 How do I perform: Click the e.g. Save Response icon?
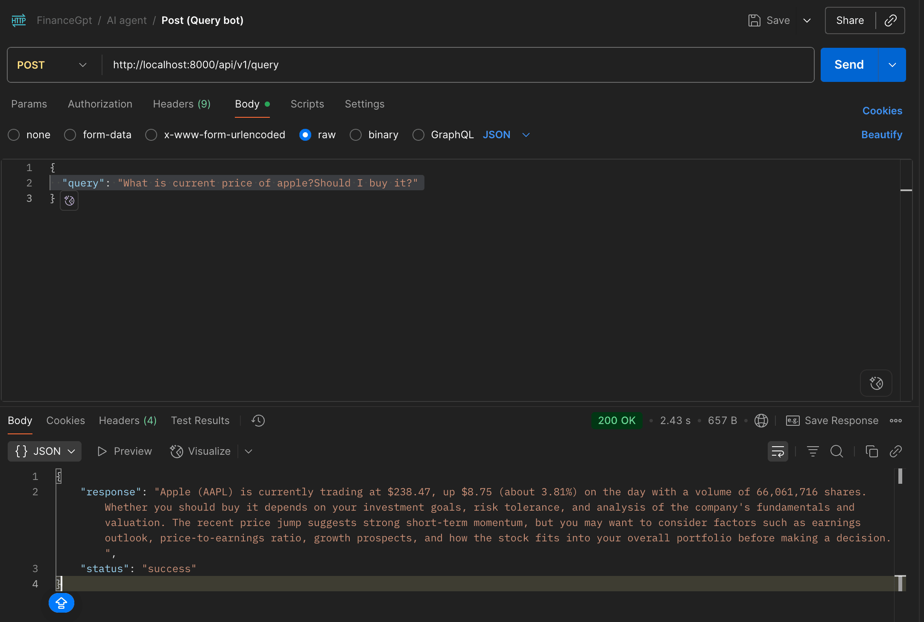[792, 421]
